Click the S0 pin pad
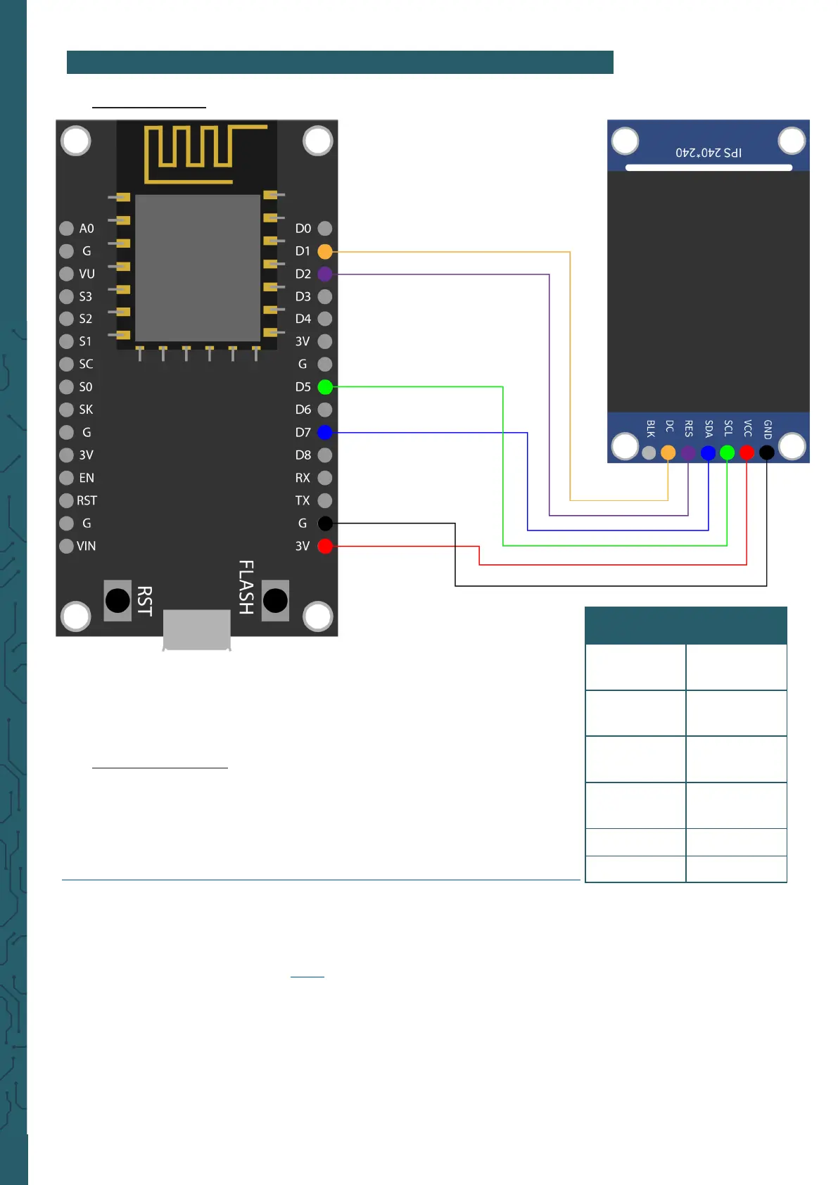Image resolution: width=838 pixels, height=1185 pixels. (x=67, y=387)
